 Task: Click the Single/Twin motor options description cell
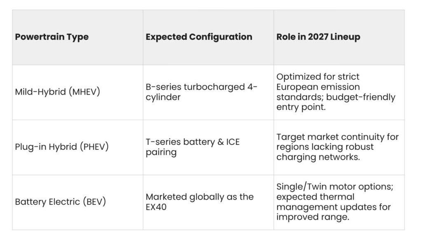(339, 202)
